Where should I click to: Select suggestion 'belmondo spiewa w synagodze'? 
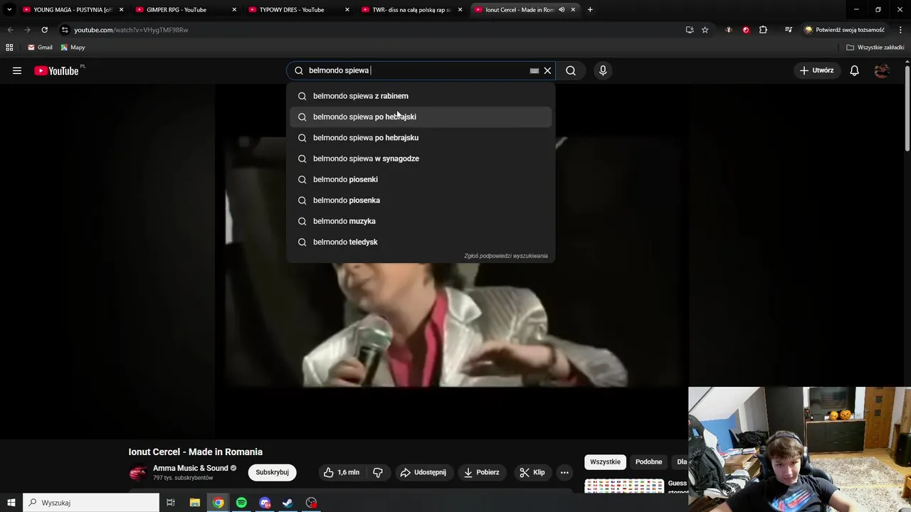pos(421,159)
